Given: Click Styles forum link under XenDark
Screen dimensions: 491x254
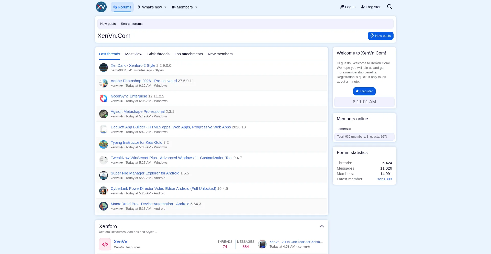Looking at the screenshot, I should [159, 70].
